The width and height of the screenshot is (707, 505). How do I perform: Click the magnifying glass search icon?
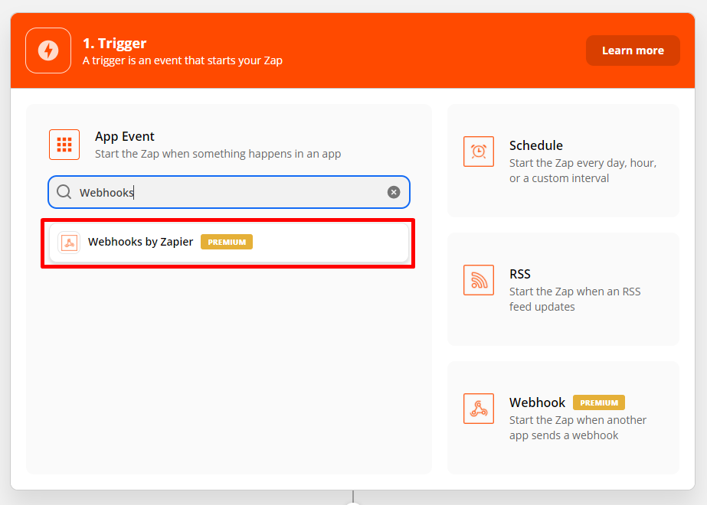[64, 192]
